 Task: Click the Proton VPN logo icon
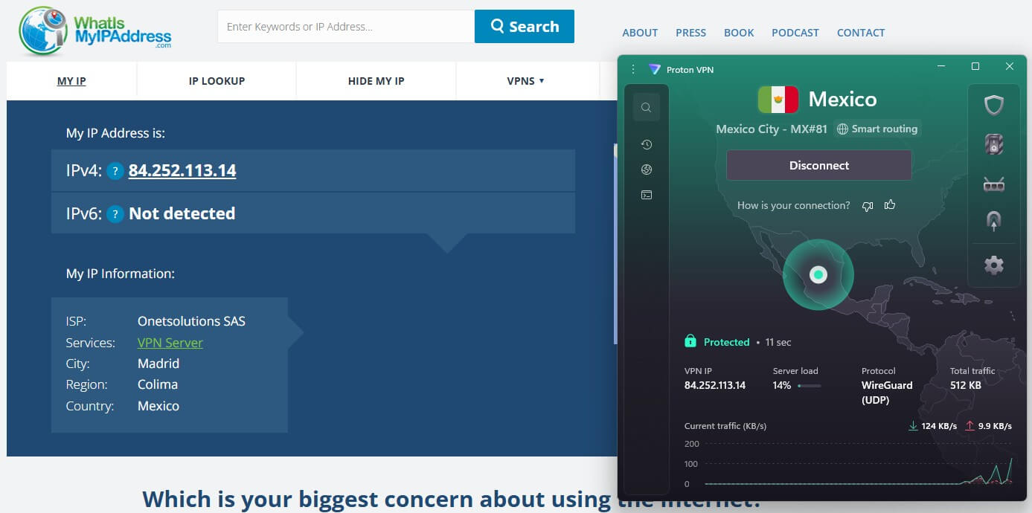[x=654, y=69]
